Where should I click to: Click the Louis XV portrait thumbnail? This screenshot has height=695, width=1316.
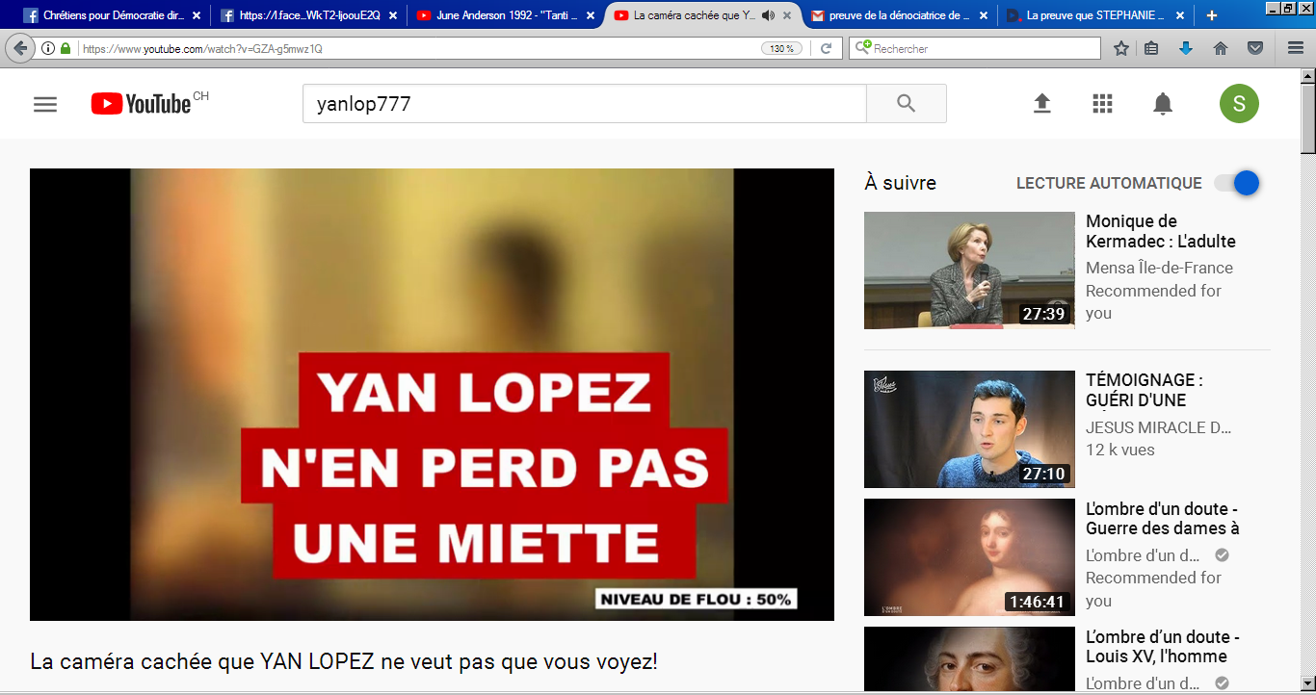(969, 658)
